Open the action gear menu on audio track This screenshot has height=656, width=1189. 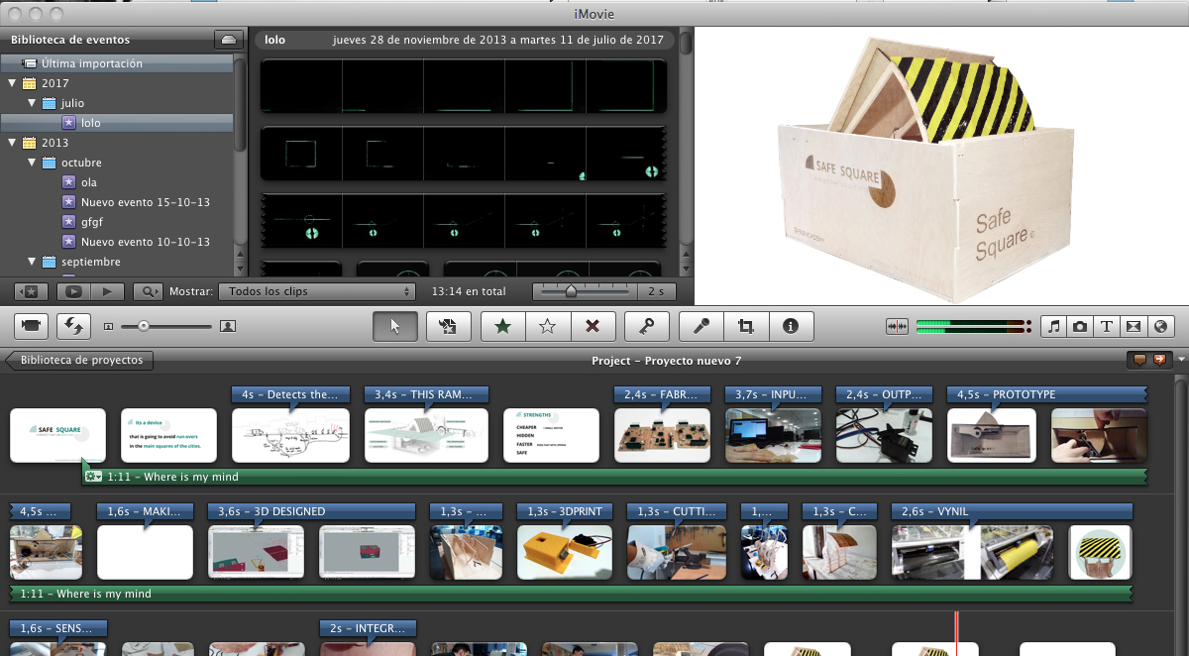pyautogui.click(x=94, y=477)
